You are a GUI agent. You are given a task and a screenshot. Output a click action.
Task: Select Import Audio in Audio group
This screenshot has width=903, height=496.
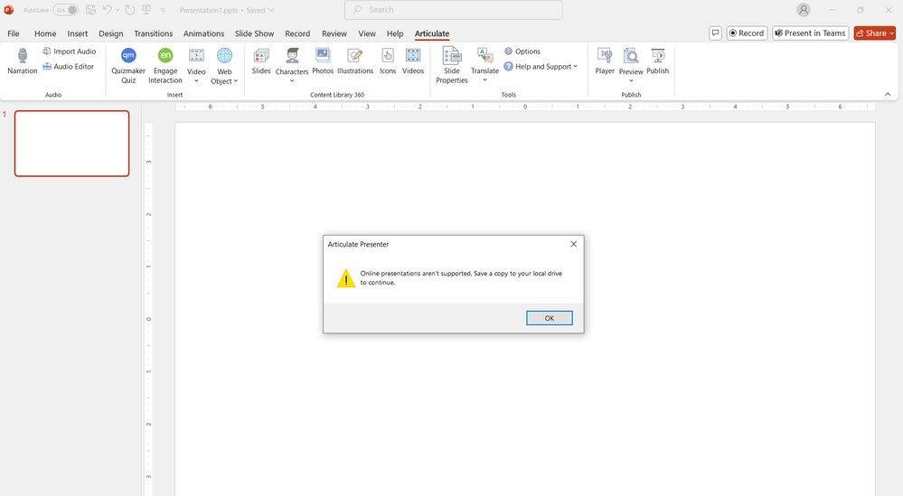coord(69,51)
